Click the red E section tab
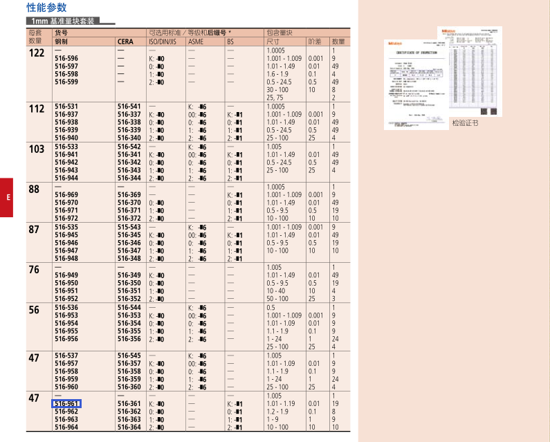550x442 pixels. pos(6,198)
